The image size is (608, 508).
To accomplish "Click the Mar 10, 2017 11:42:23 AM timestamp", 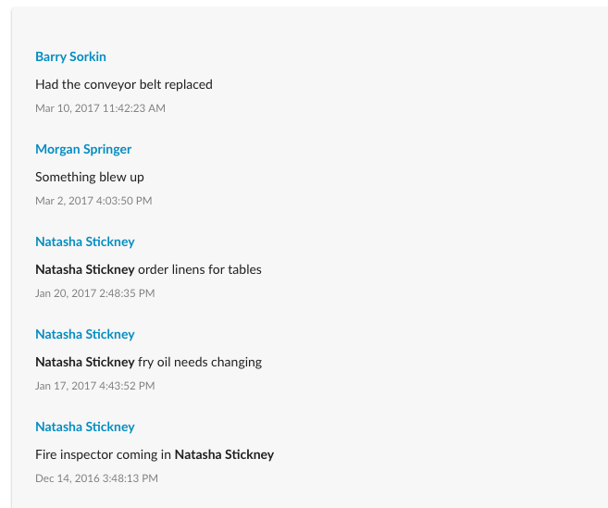I will click(x=100, y=108).
